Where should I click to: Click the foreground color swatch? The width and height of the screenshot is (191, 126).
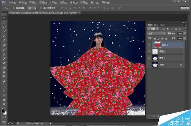(x=3, y=111)
